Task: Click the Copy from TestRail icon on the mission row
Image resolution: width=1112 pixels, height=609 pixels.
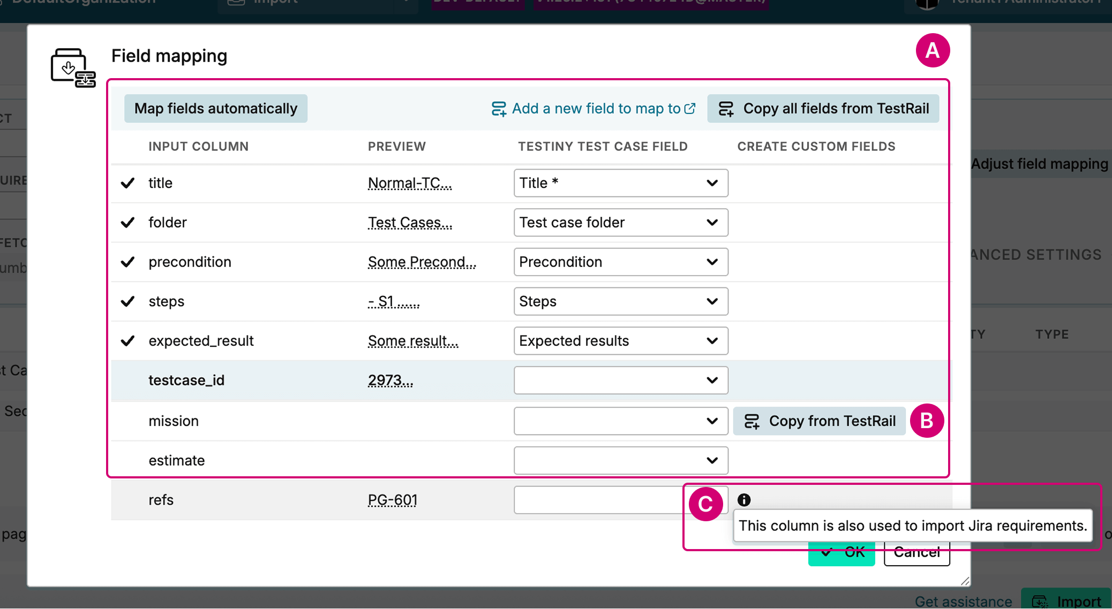Action: (753, 421)
